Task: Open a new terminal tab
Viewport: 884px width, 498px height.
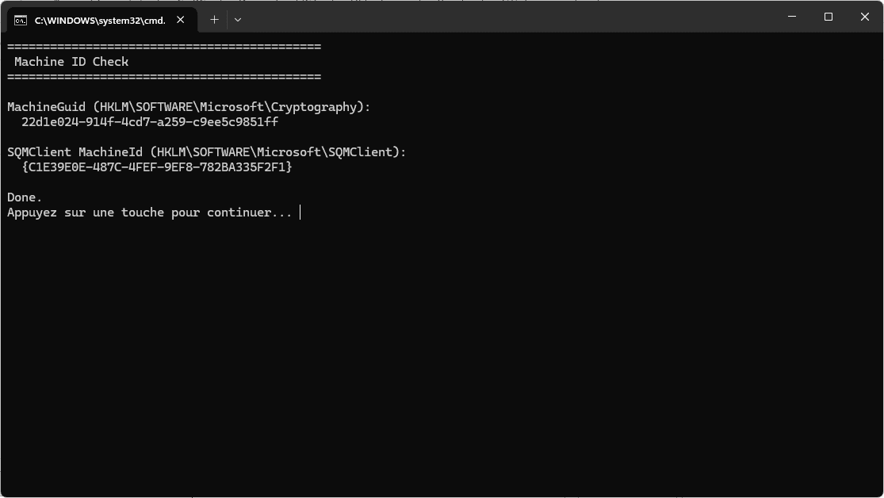Action: click(214, 20)
